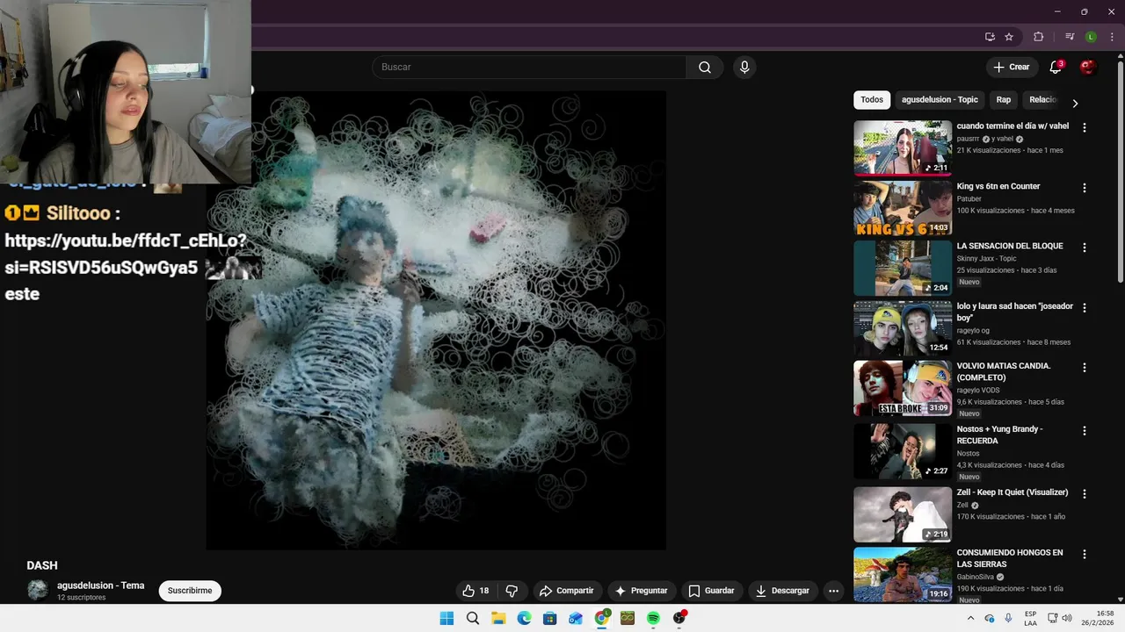Open 'CONSUMIENDO HONGOS EN LAS SIERRAS' title

click(x=1010, y=558)
